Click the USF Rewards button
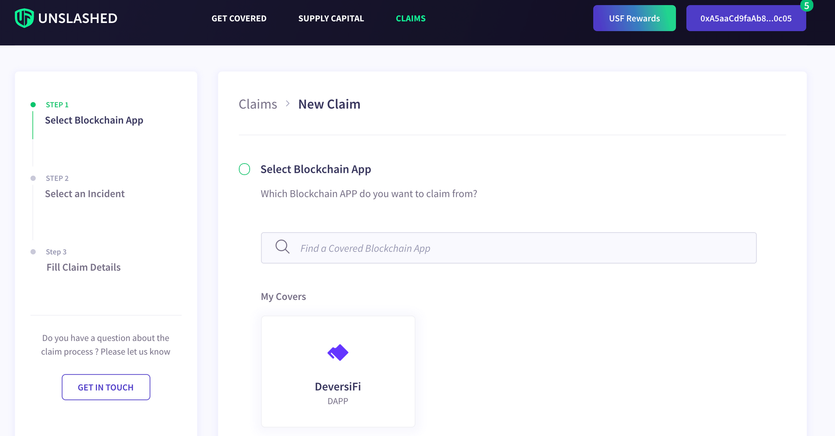The width and height of the screenshot is (835, 436). pyautogui.click(x=634, y=18)
